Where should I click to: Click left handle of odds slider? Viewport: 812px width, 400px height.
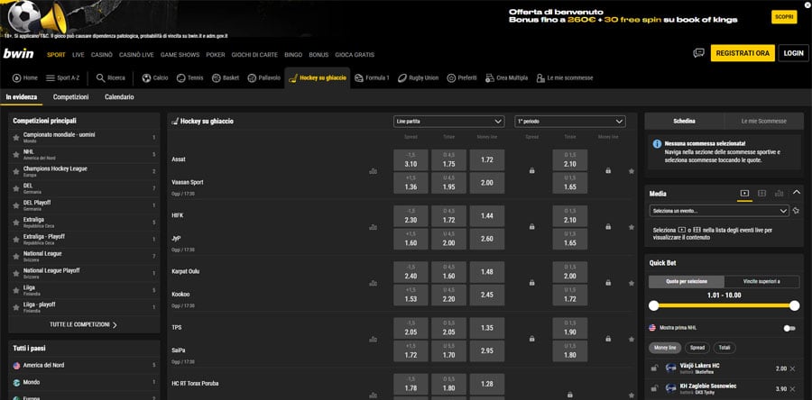point(653,306)
